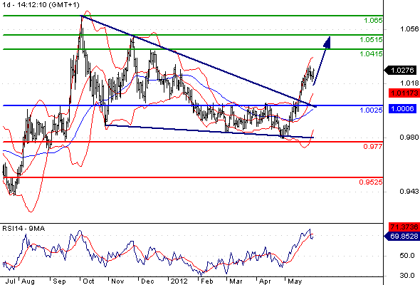The width and height of the screenshot is (420, 285).
Task: Click the Oct marker on time axis
Action: pyautogui.click(x=88, y=281)
